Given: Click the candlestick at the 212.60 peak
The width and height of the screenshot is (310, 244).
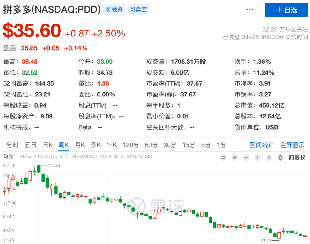Looking at the screenshot, I should click(39, 169).
